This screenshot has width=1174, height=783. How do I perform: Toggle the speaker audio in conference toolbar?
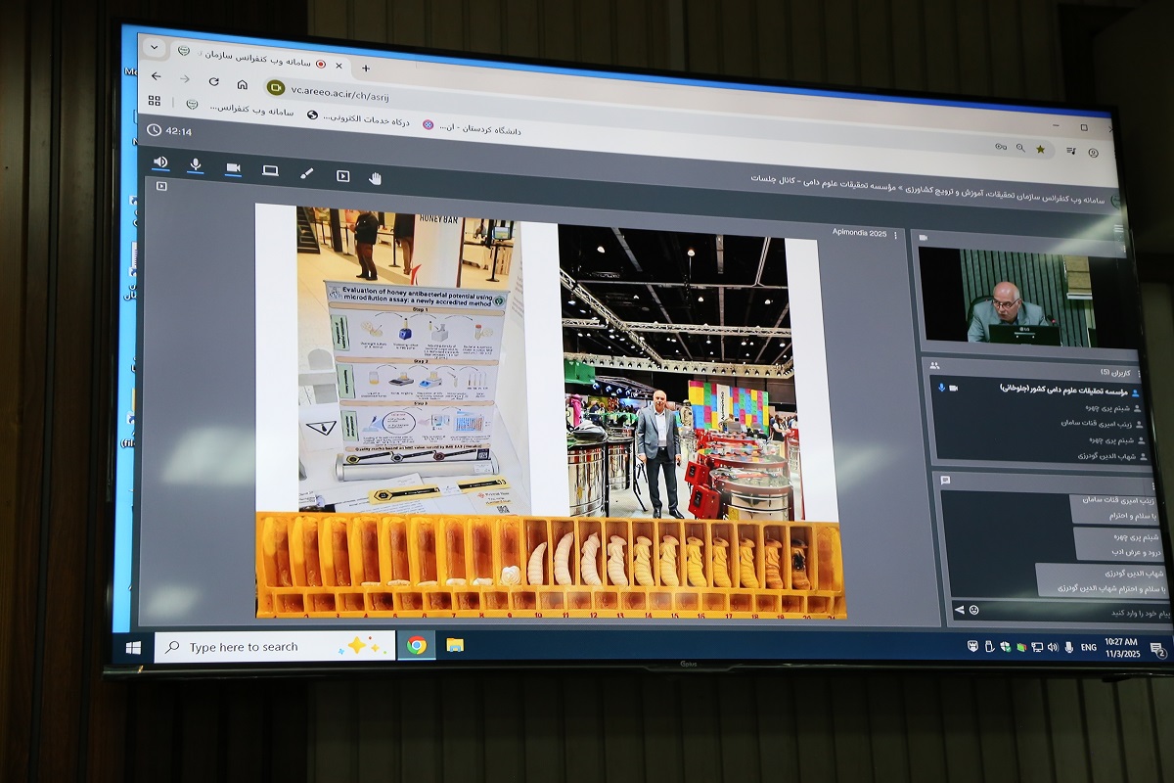coord(160,162)
